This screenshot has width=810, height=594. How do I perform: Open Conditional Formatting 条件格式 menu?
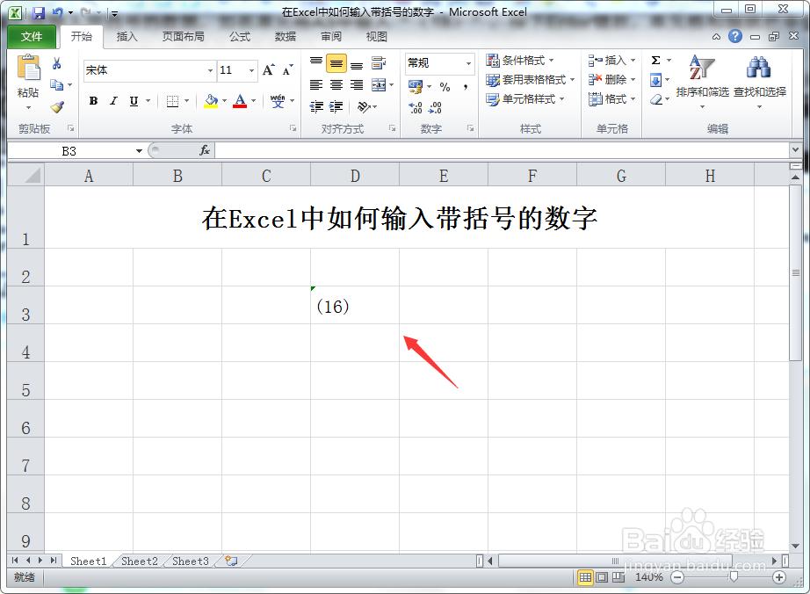[x=521, y=61]
